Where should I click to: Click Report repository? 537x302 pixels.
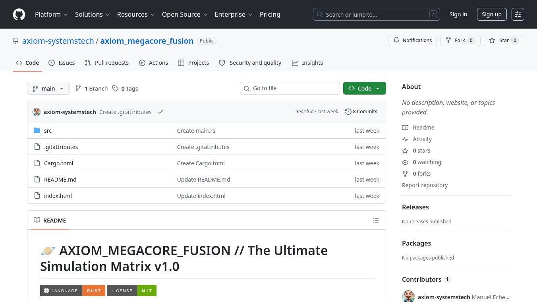tap(425, 185)
